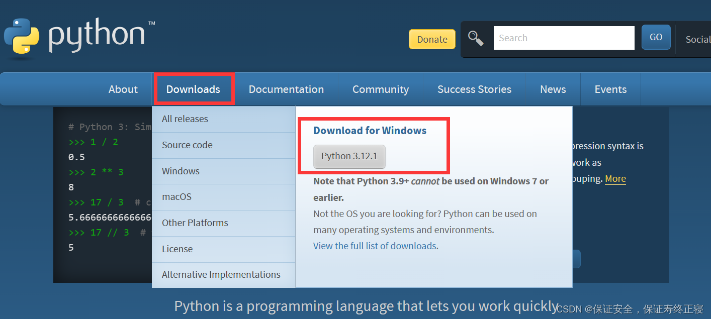The width and height of the screenshot is (711, 319).
Task: Select macOS from Downloads submenu
Action: pyautogui.click(x=224, y=197)
